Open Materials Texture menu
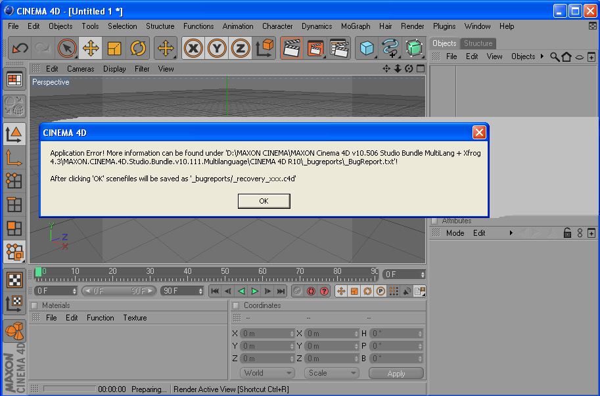Screen dimensions: 600x396 (135, 318)
